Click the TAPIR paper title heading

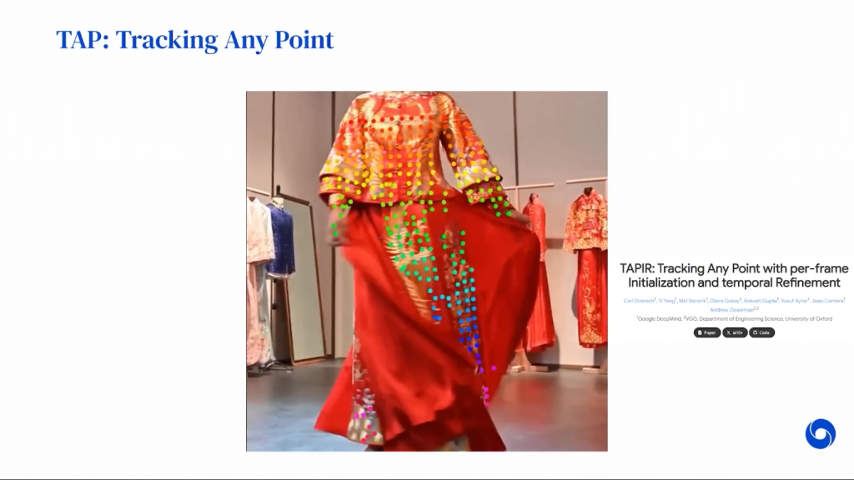734,275
